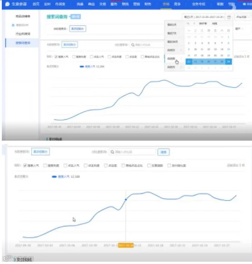Toggle 点击热度 checkbox in lower panel
The height and width of the screenshot is (264, 252).
coord(86,166)
